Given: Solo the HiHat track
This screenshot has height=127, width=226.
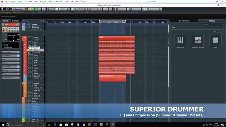Looking at the screenshot, I should point(31,68).
